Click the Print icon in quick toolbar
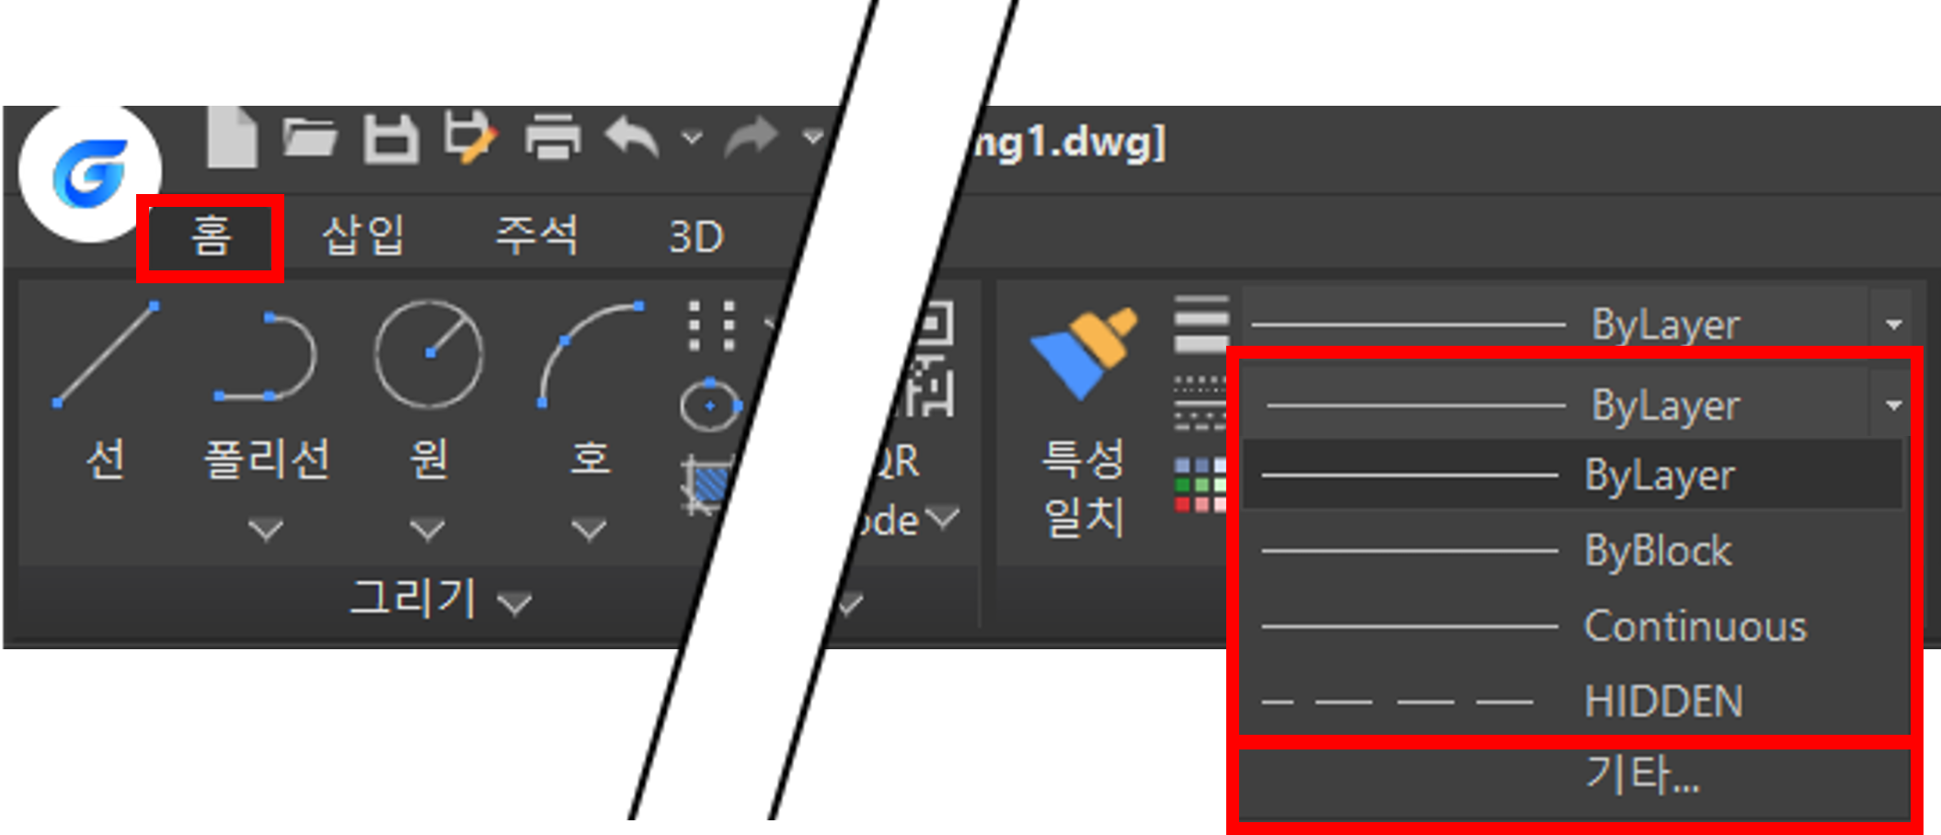1941x835 pixels. point(553,138)
